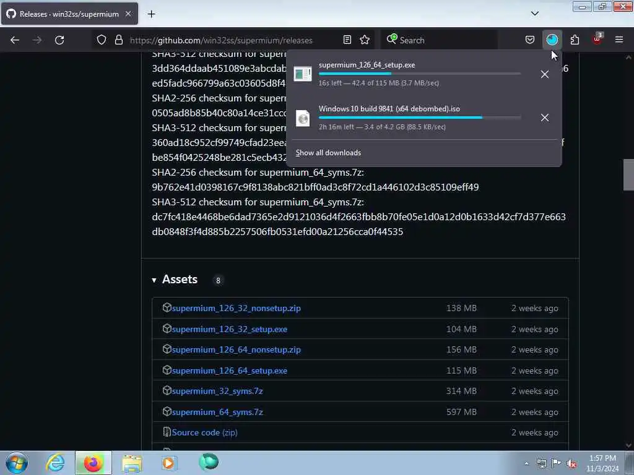Click the Firefox taskbar icon

pos(93,463)
